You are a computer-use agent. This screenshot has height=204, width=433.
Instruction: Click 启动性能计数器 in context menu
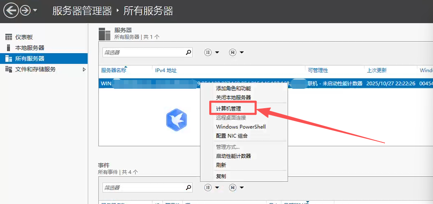click(233, 156)
